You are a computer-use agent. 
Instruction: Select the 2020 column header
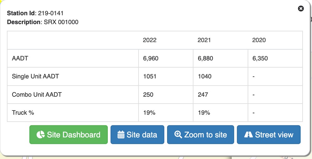tap(259, 40)
